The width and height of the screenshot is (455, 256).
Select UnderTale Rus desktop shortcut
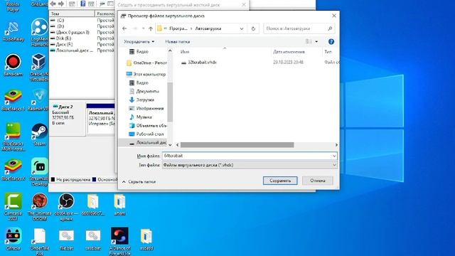40,242
